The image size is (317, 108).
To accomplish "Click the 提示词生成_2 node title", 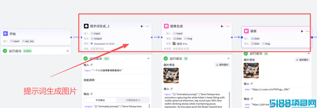I will click(100, 26).
